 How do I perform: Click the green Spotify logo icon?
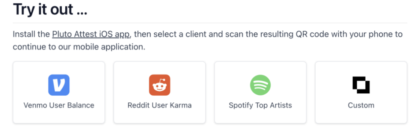point(260,85)
